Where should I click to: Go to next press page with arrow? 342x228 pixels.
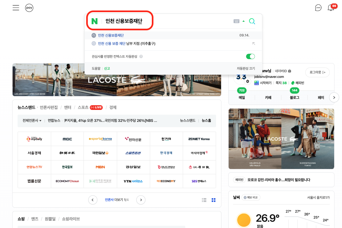(141, 200)
